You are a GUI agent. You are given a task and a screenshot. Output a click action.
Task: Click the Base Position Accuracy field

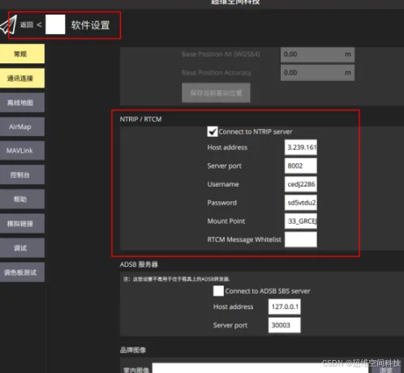click(x=317, y=73)
